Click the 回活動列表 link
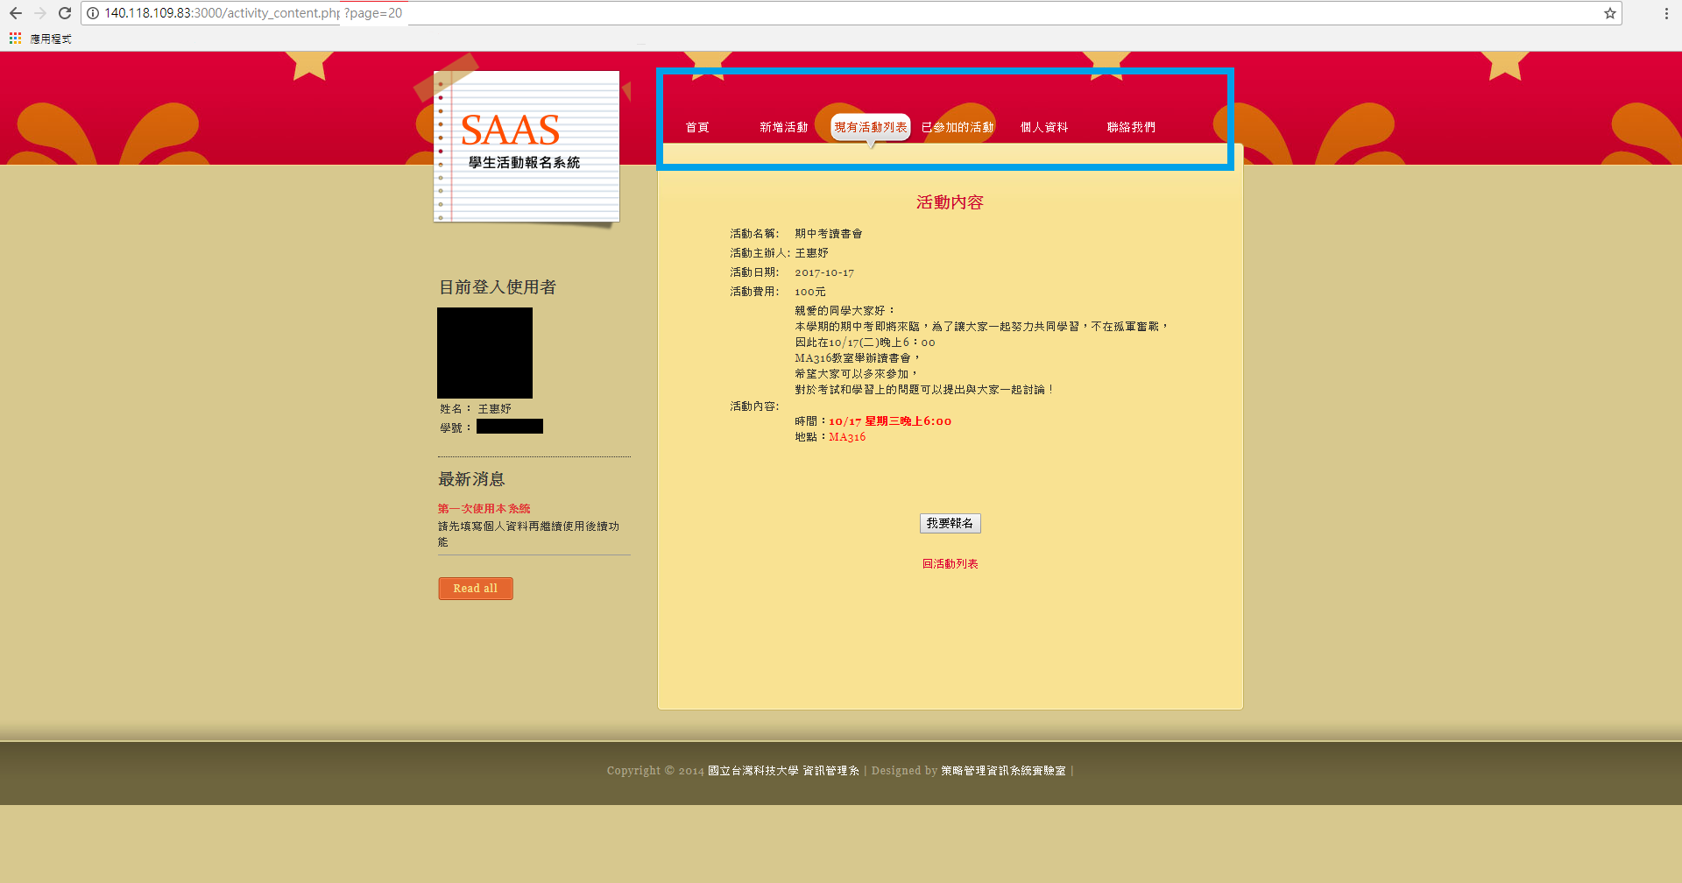The image size is (1682, 883). tap(950, 564)
